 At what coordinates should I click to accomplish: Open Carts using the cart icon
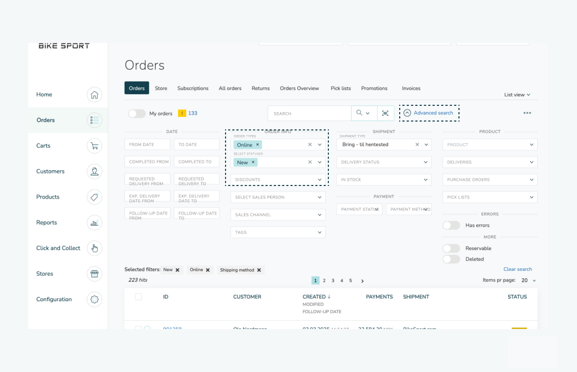tap(94, 146)
